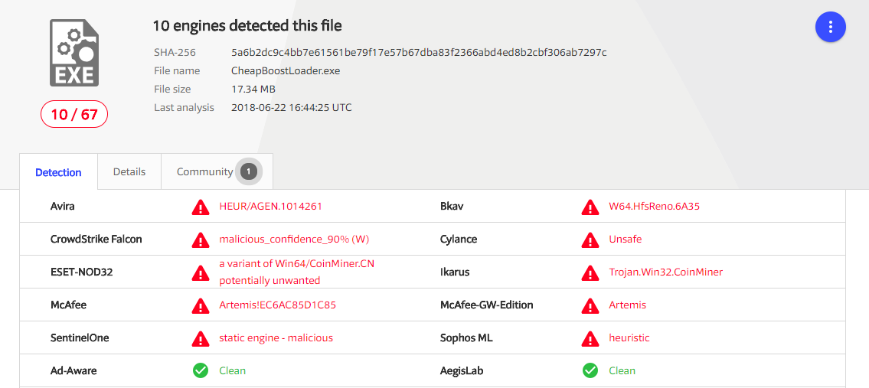869x388 pixels.
Task: Click the Community comment count badge
Action: [248, 172]
